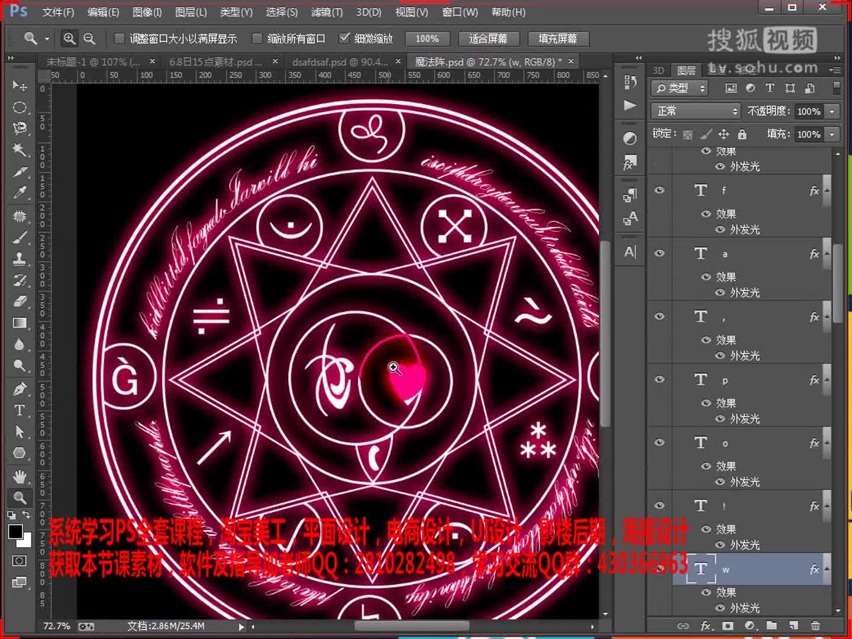The height and width of the screenshot is (639, 852).
Task: Click the canvas vertical scrollbar thumb
Action: click(x=605, y=333)
